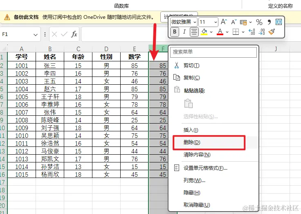Click the insert function fx icon
The image size is (301, 214).
pos(74,34)
